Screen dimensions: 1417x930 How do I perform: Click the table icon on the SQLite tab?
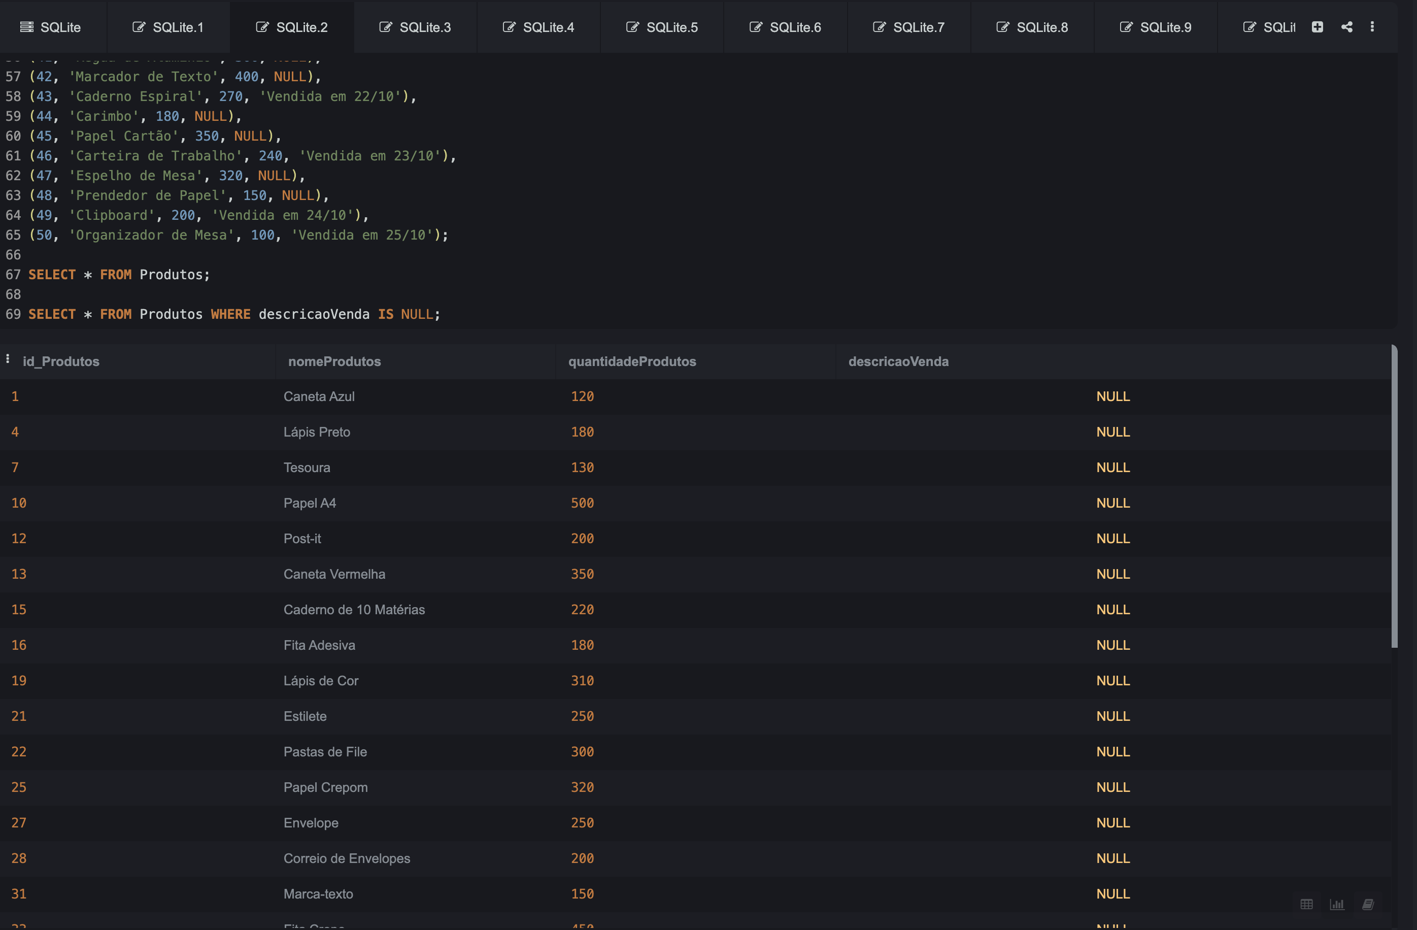(27, 27)
